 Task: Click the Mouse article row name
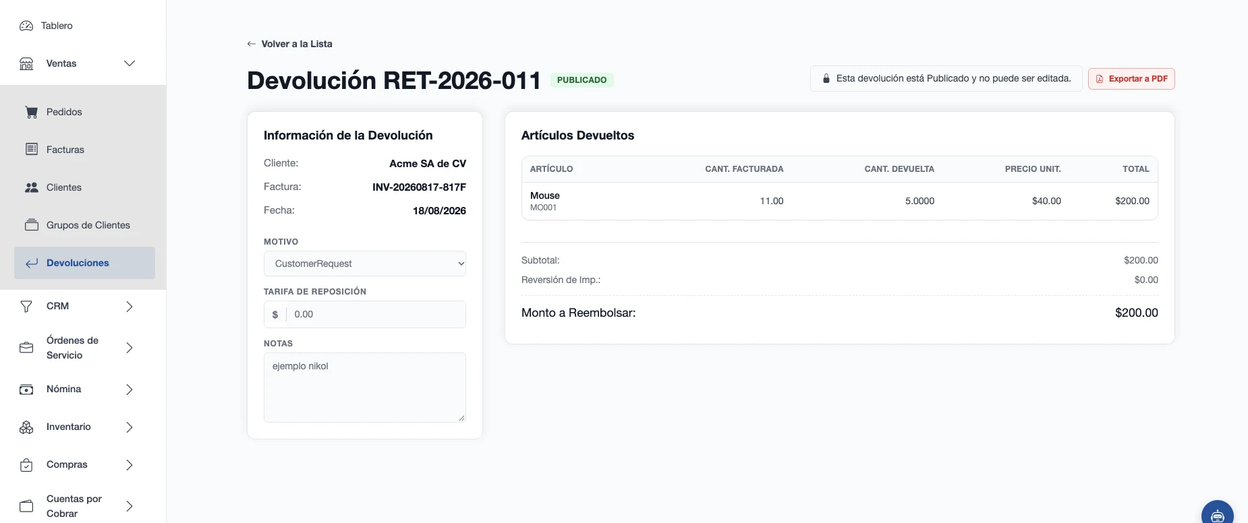click(545, 195)
